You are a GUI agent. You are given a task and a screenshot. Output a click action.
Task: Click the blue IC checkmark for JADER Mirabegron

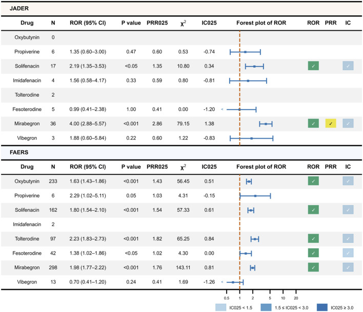(348, 123)
